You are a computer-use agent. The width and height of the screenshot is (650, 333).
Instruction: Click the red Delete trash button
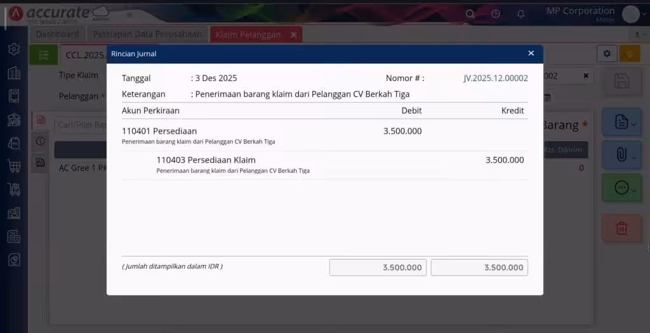[621, 229]
